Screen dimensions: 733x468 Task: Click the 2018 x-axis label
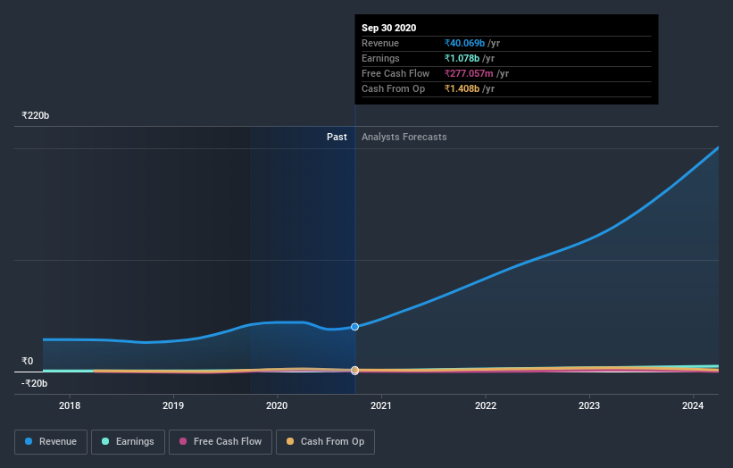pos(70,405)
